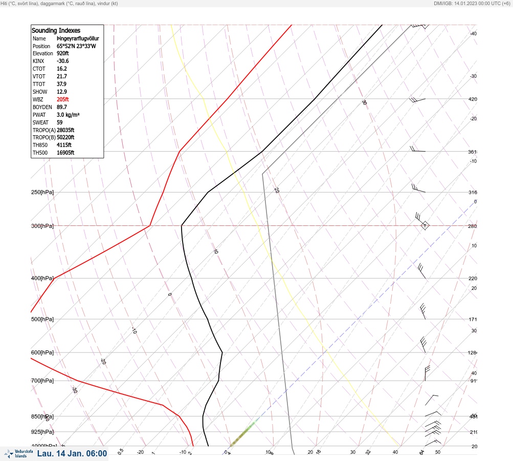Click the wind barb at 400 hPa level
Screen dimensions: 513x461
(422, 271)
